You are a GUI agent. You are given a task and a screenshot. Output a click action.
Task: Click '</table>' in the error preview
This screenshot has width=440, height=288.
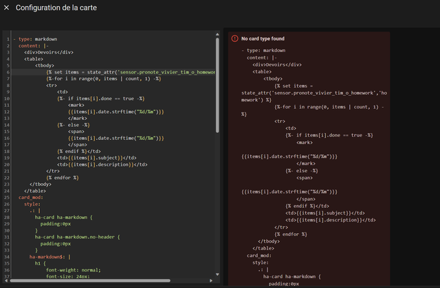tap(263, 248)
